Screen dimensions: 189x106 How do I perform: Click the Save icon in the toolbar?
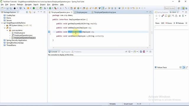(x=7, y=8)
